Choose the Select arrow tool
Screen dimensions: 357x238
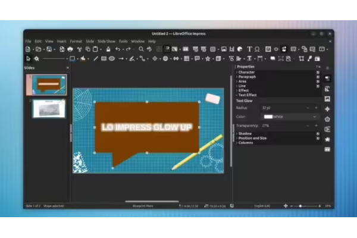pyautogui.click(x=28, y=59)
